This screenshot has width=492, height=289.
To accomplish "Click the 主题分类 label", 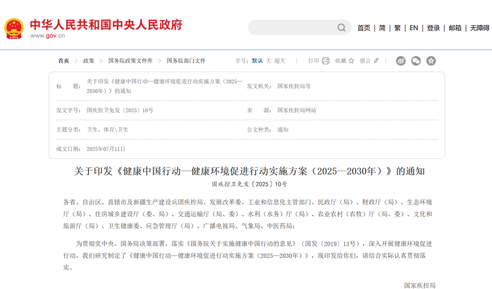I will 68,130.
